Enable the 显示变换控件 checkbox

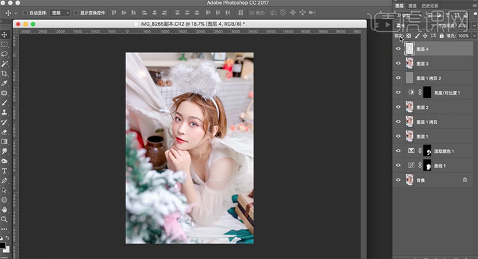(76, 13)
